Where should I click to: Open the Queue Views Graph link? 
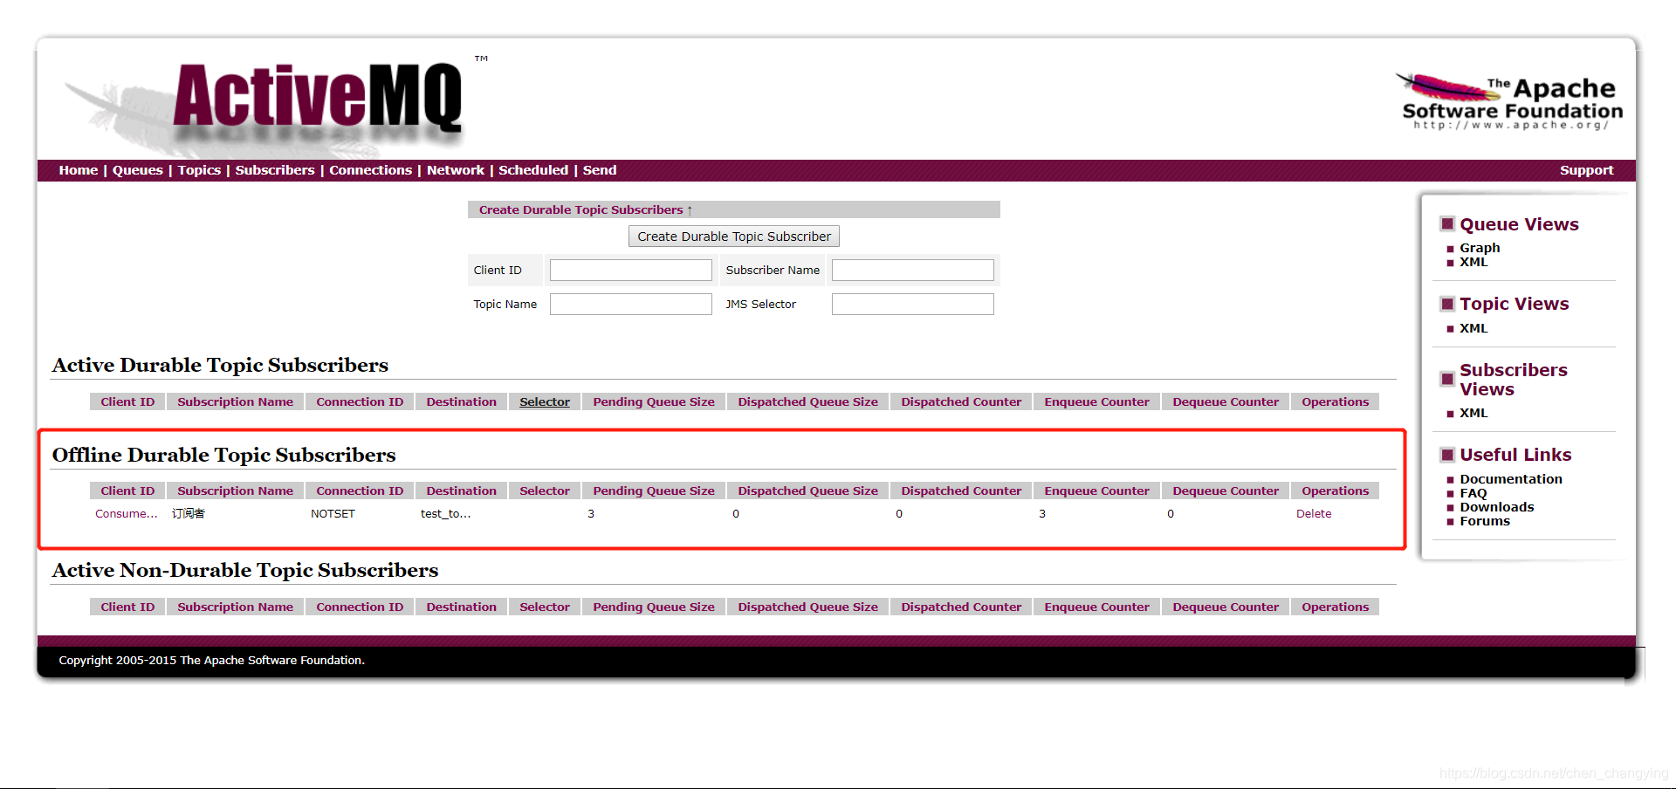tap(1480, 248)
